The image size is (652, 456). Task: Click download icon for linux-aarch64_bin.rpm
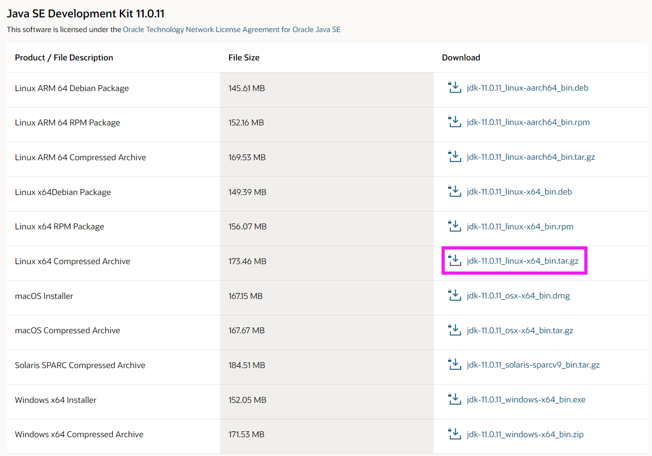(x=454, y=121)
